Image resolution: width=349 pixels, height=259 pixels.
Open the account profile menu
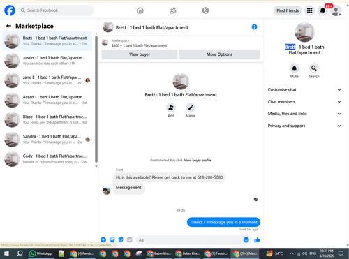336,10
